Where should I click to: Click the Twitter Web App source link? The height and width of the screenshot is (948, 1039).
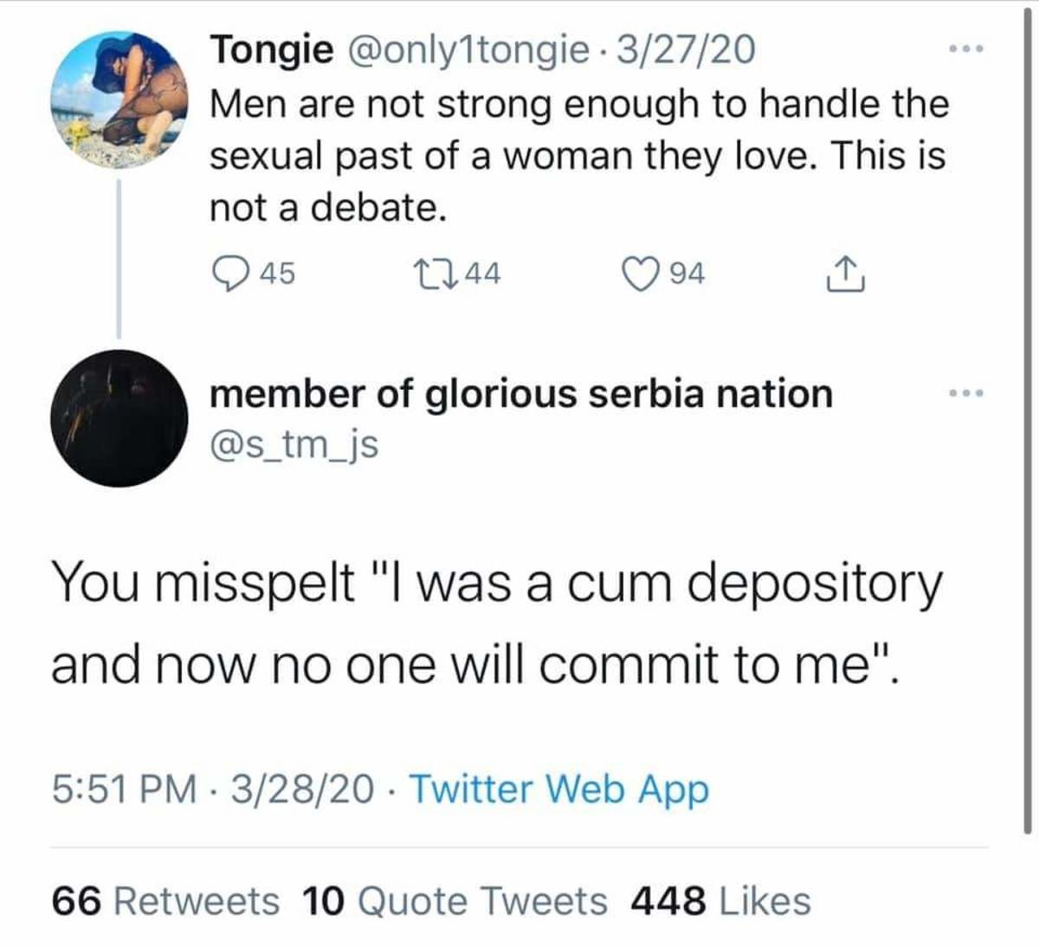click(558, 789)
